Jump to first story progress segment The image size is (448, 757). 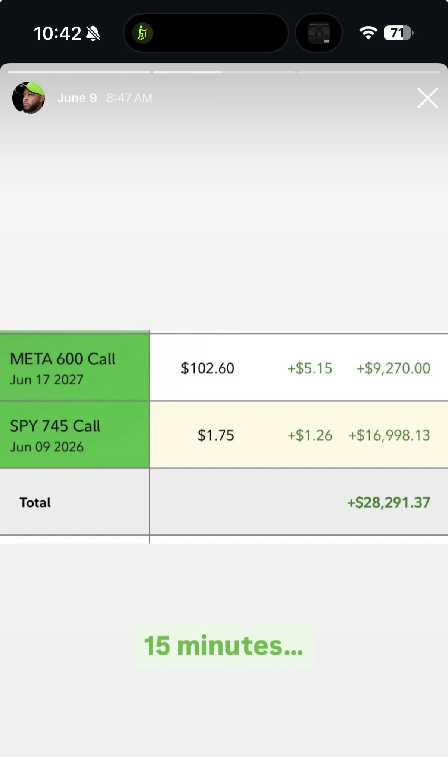80,72
